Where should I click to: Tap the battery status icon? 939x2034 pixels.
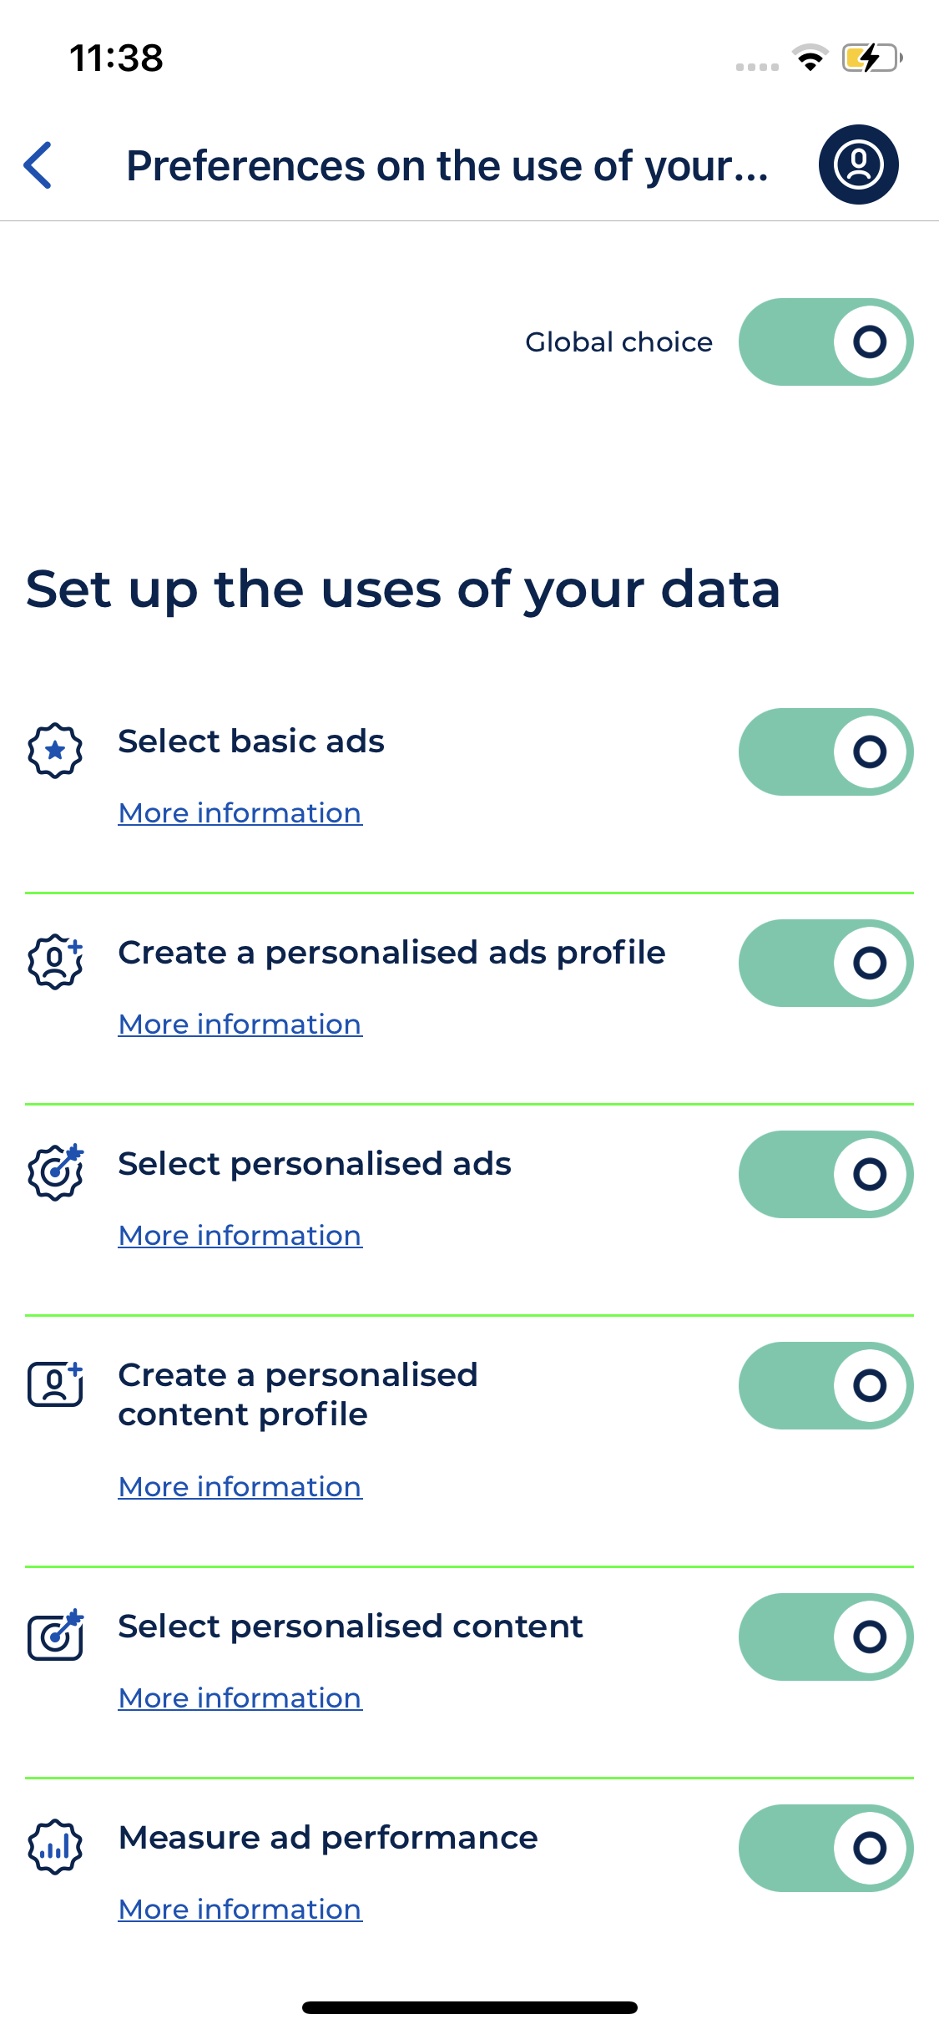coord(871,58)
